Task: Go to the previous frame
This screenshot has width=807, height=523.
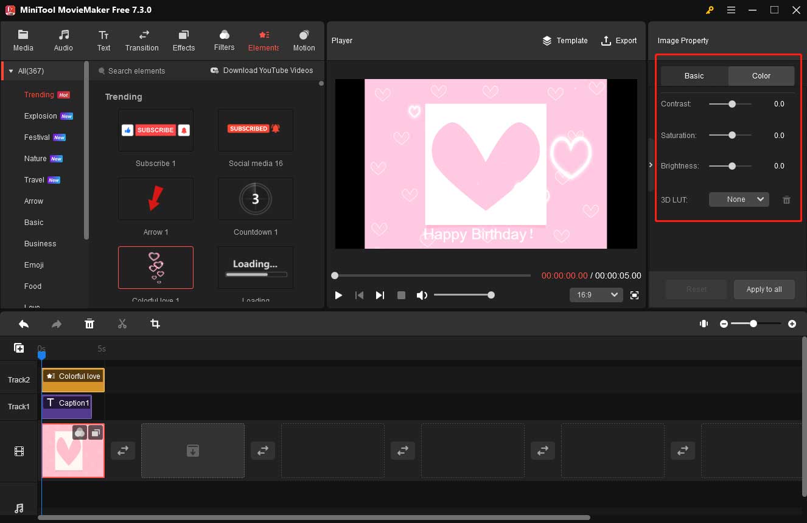Action: [x=359, y=295]
